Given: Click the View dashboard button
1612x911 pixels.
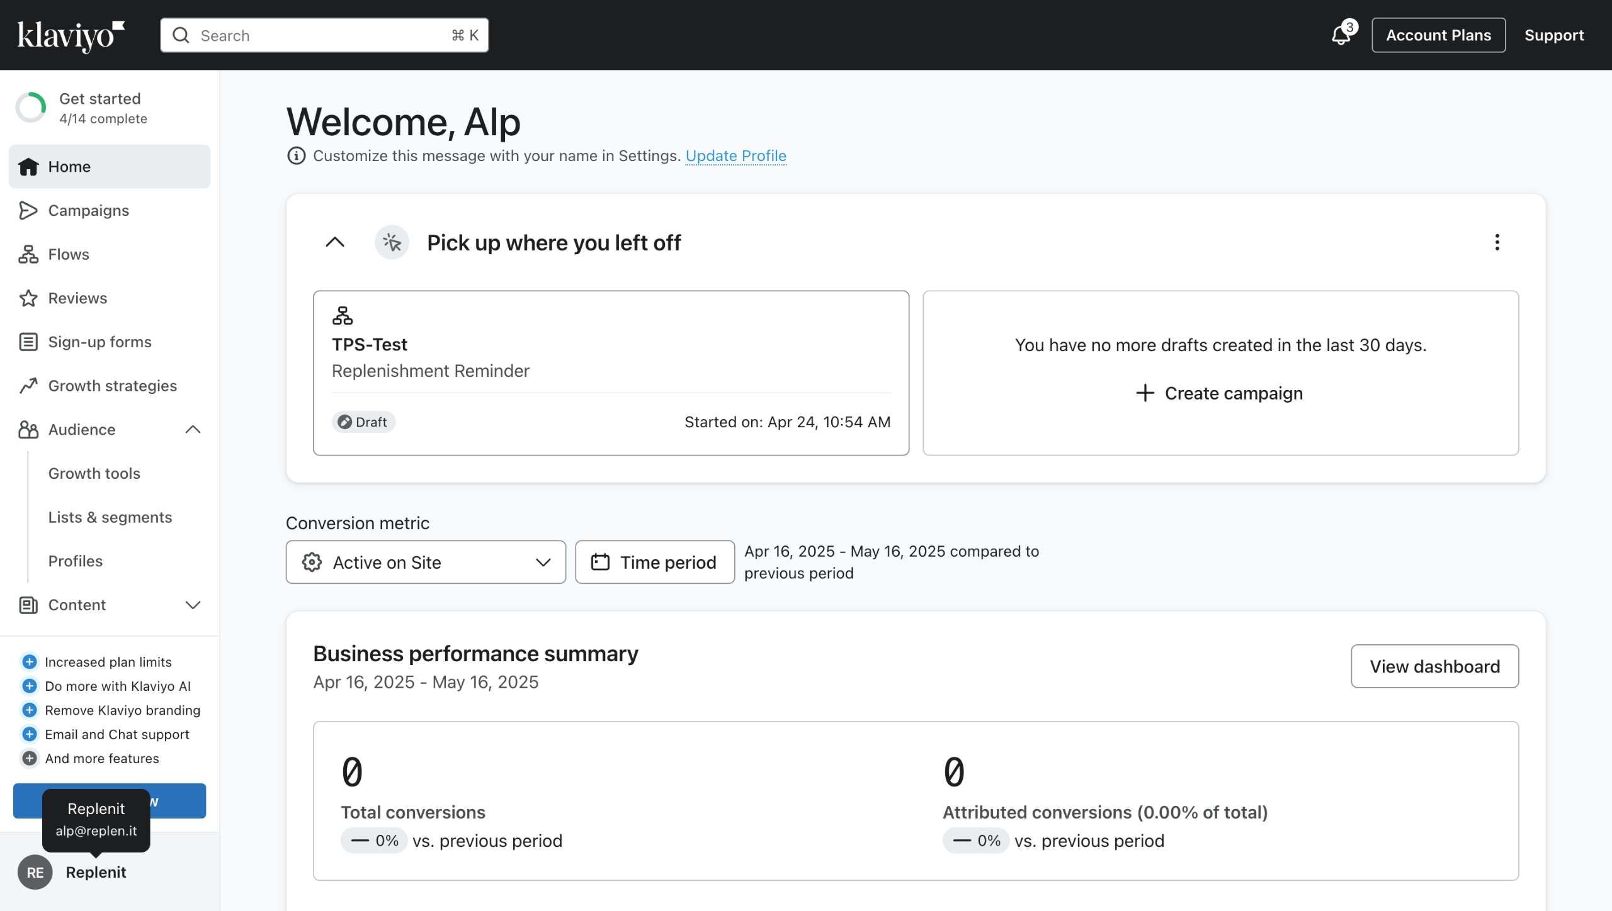Looking at the screenshot, I should (1434, 666).
